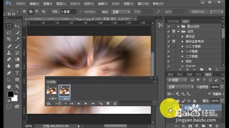Open the 不透明度 opacity dropdown arrow
The width and height of the screenshot is (229, 128).
(222, 87)
